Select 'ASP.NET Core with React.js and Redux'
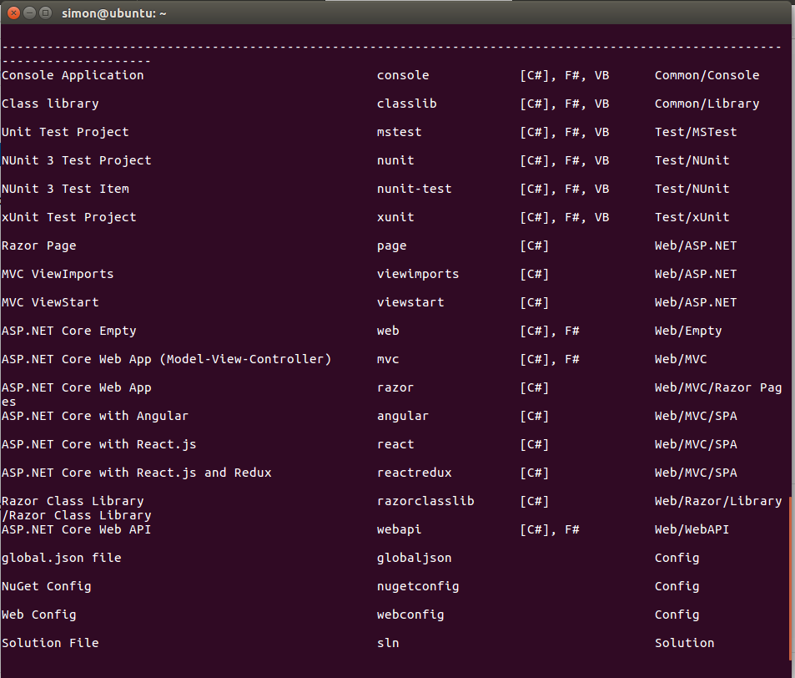Screen dimensions: 795x678 [136, 473]
